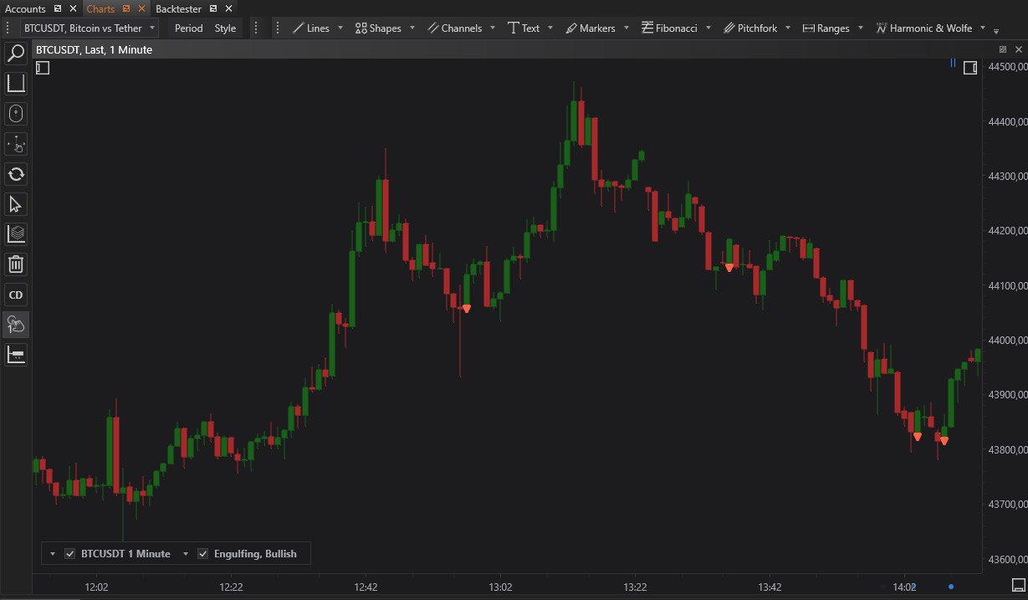
Task: Select the arrow pointer tool
Action: 16,204
